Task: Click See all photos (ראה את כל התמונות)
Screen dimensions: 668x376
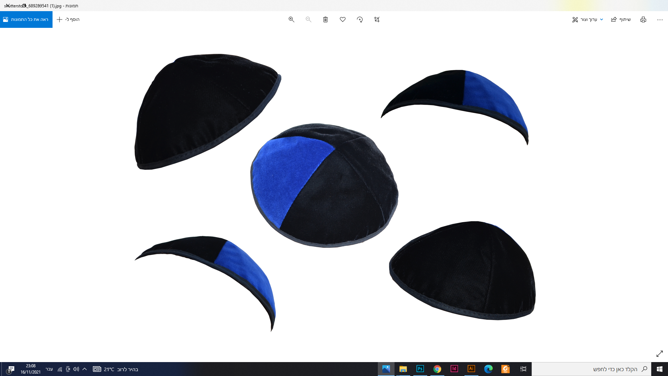Action: click(x=26, y=19)
